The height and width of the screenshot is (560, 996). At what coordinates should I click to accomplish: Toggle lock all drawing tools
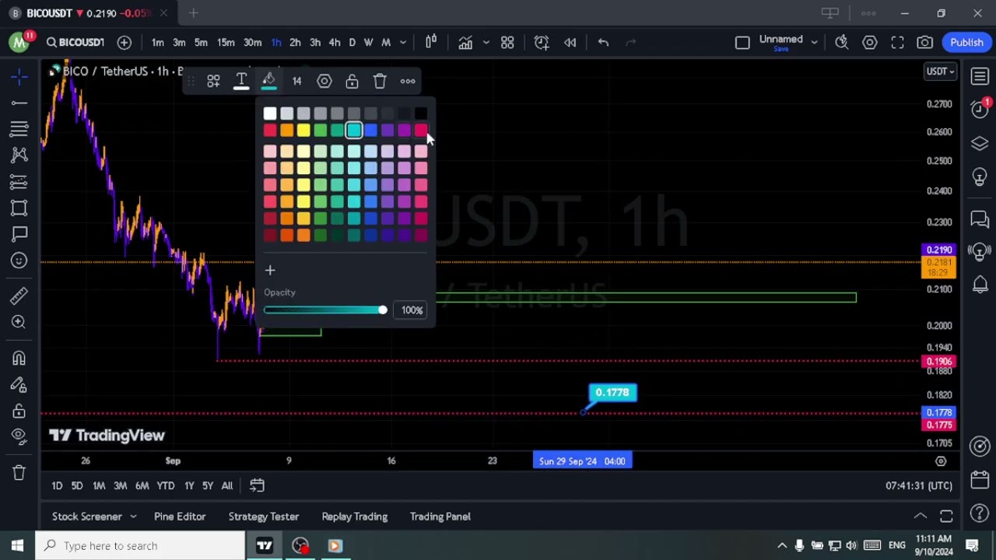tap(19, 411)
